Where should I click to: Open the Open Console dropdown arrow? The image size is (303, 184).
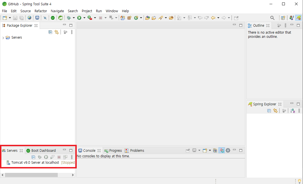[x=210, y=151]
